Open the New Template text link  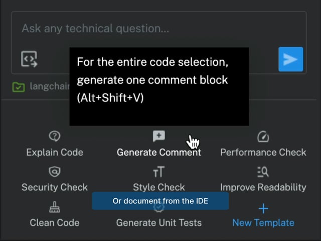263,222
